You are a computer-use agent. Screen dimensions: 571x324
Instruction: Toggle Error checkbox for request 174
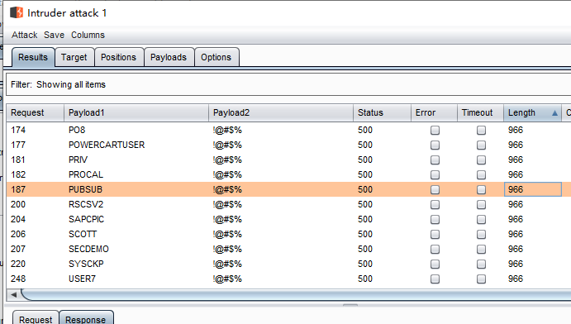coord(435,131)
